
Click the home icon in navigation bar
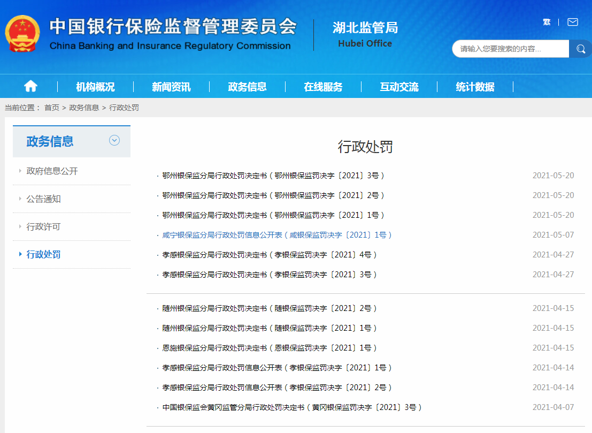pos(31,86)
